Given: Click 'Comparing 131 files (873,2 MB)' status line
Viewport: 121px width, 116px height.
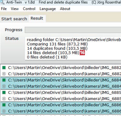Looking at the screenshot, I should tap(57, 44).
